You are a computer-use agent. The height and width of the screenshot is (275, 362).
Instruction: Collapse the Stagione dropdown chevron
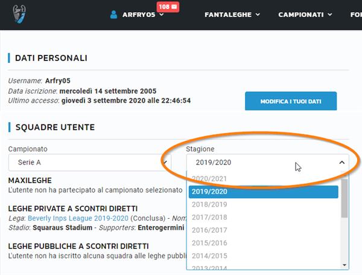coord(341,162)
